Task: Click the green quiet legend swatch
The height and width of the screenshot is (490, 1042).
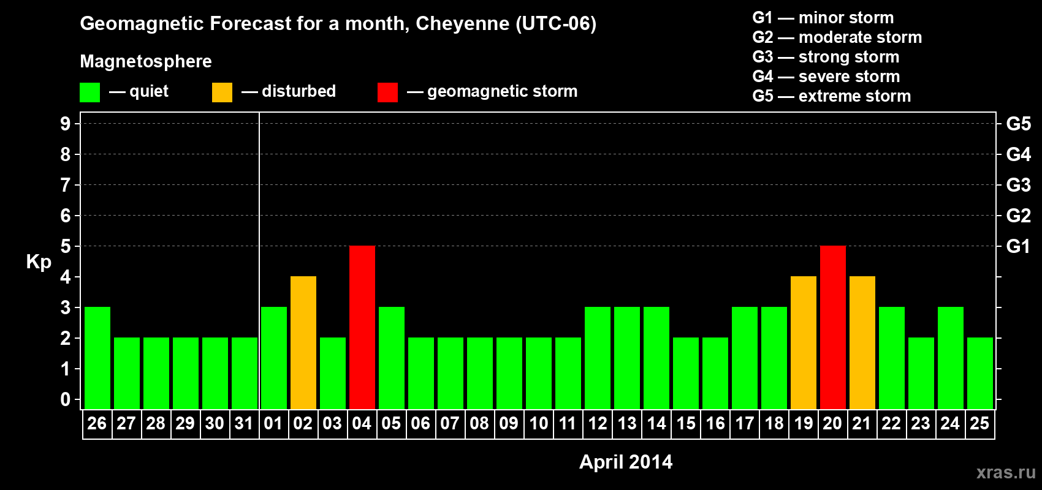Action: (89, 92)
